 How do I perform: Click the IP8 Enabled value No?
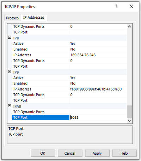(73, 49)
